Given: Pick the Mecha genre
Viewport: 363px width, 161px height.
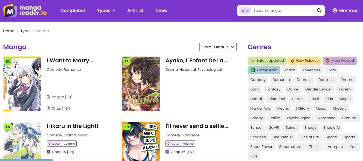Looking at the screenshot, I should (x=283, y=109).
